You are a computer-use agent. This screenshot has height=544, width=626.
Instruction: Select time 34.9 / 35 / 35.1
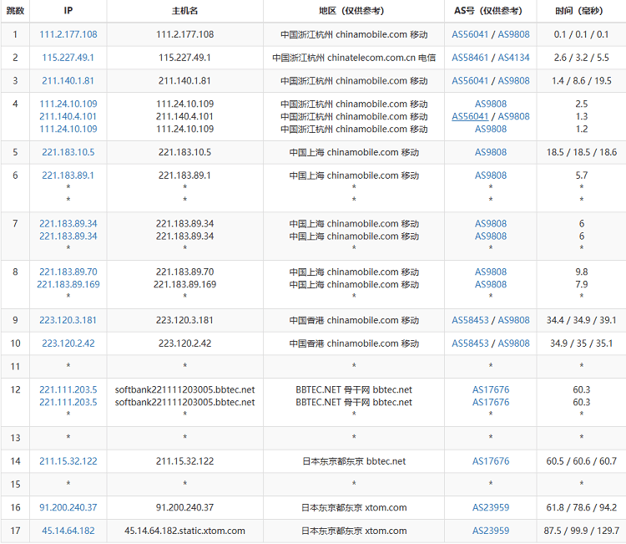[x=581, y=343]
